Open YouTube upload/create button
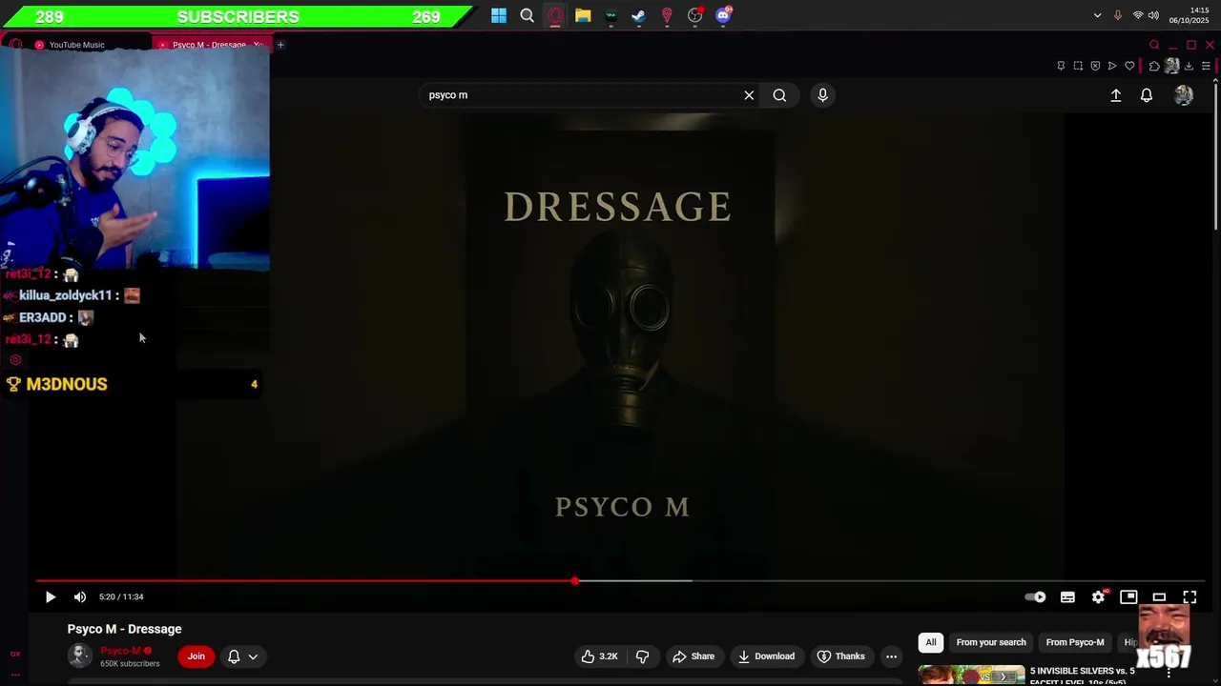The image size is (1221, 686). pos(1115,95)
